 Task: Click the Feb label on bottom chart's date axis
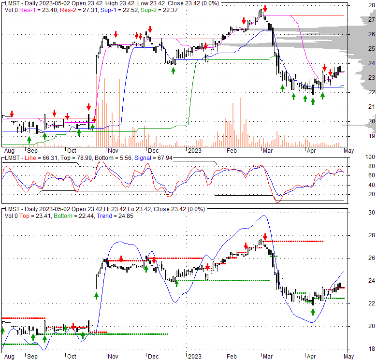pyautogui.click(x=232, y=357)
